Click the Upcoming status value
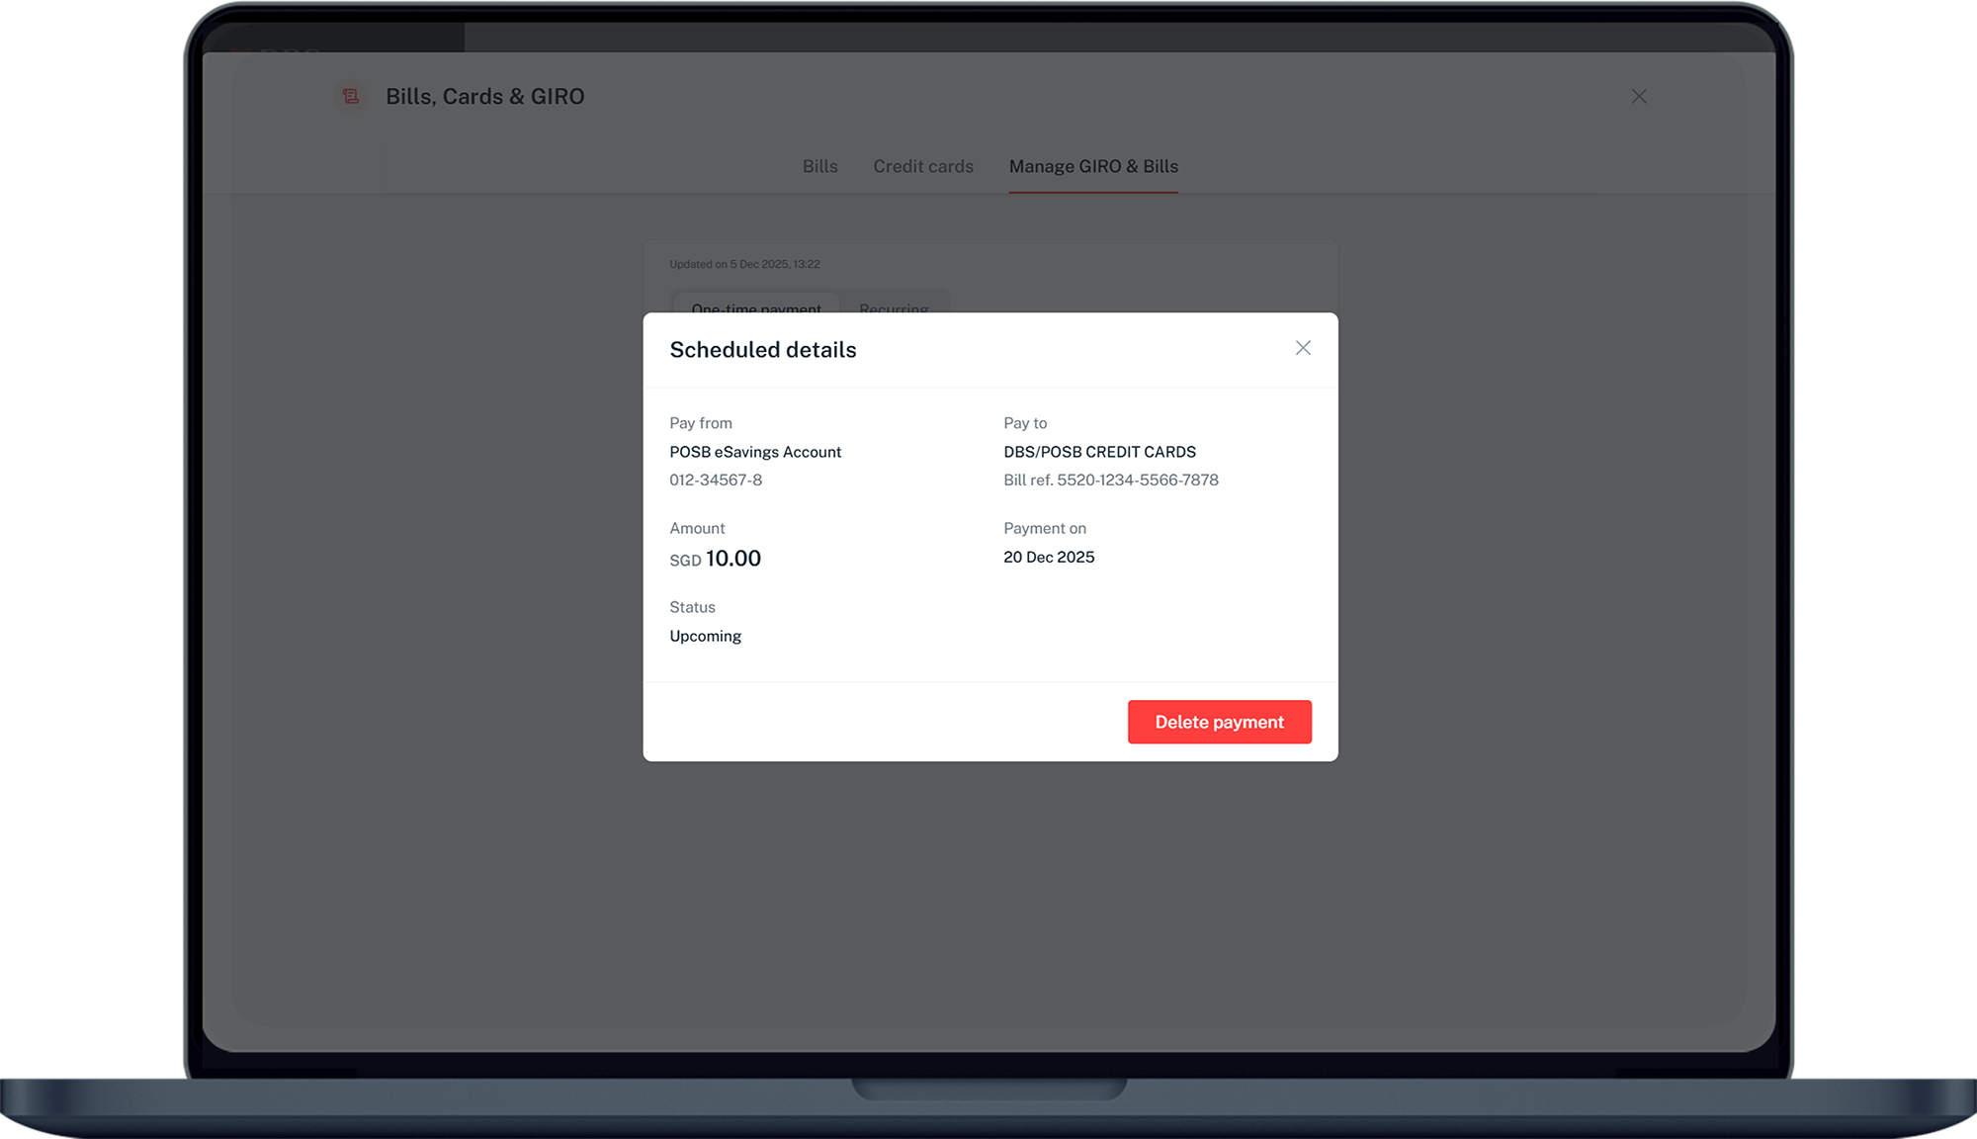 pyautogui.click(x=705, y=636)
